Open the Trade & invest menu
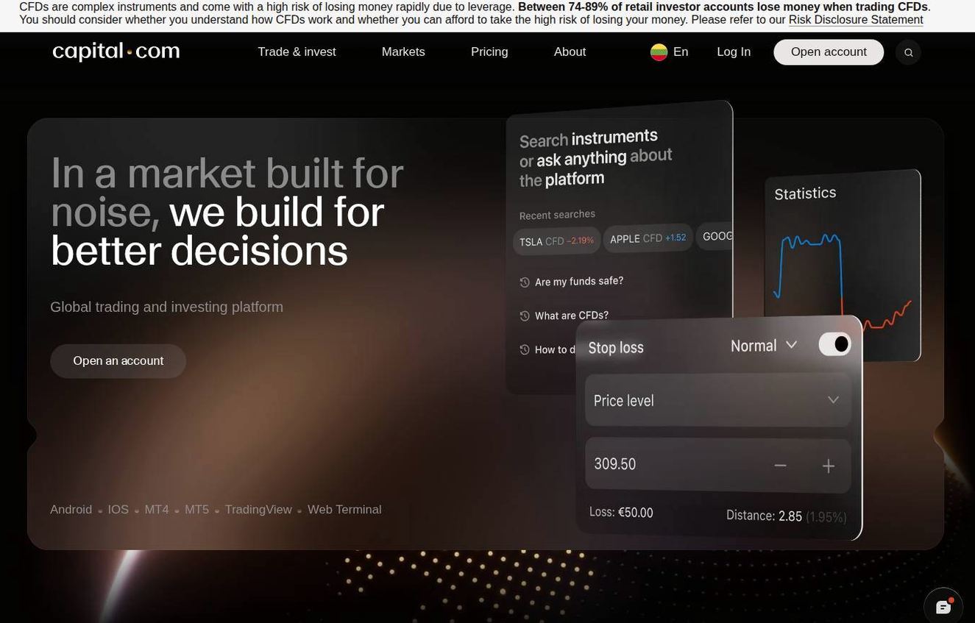This screenshot has width=975, height=623. [x=297, y=52]
